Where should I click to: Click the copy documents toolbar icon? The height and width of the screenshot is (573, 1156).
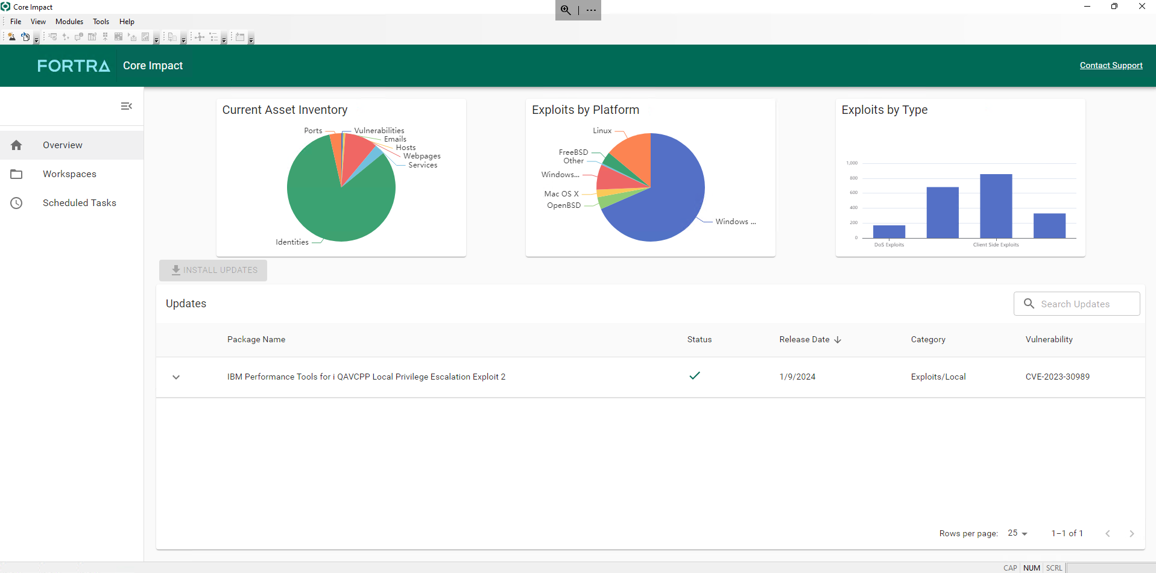point(172,37)
